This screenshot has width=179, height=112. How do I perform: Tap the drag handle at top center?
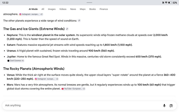point(89,2)
